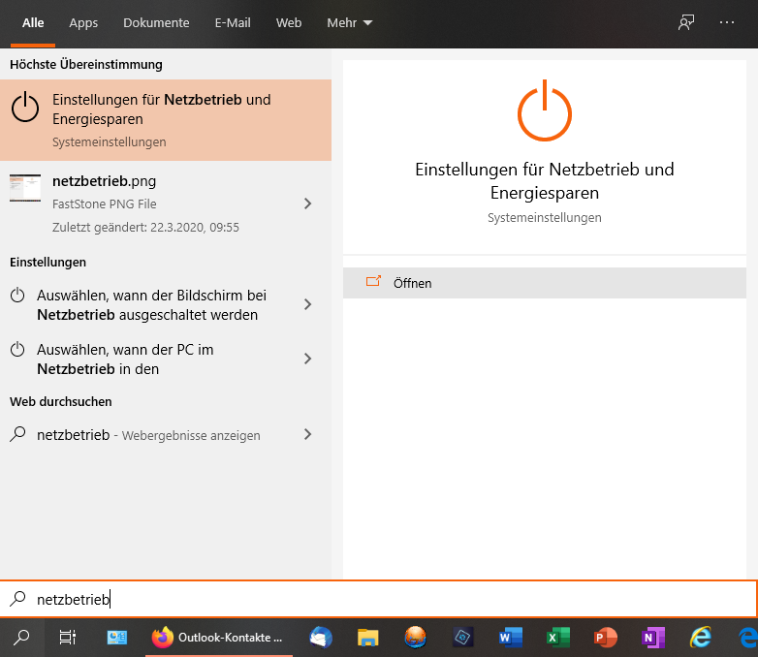Image resolution: width=758 pixels, height=657 pixels.
Task: Click the feedback icon in search header
Action: tap(686, 23)
